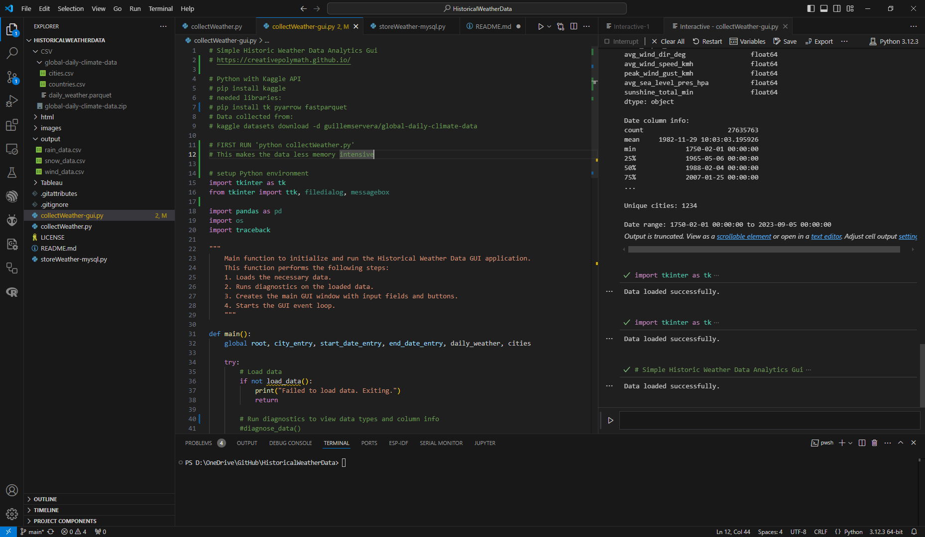Kill the terminal with trash icon

pyautogui.click(x=874, y=443)
